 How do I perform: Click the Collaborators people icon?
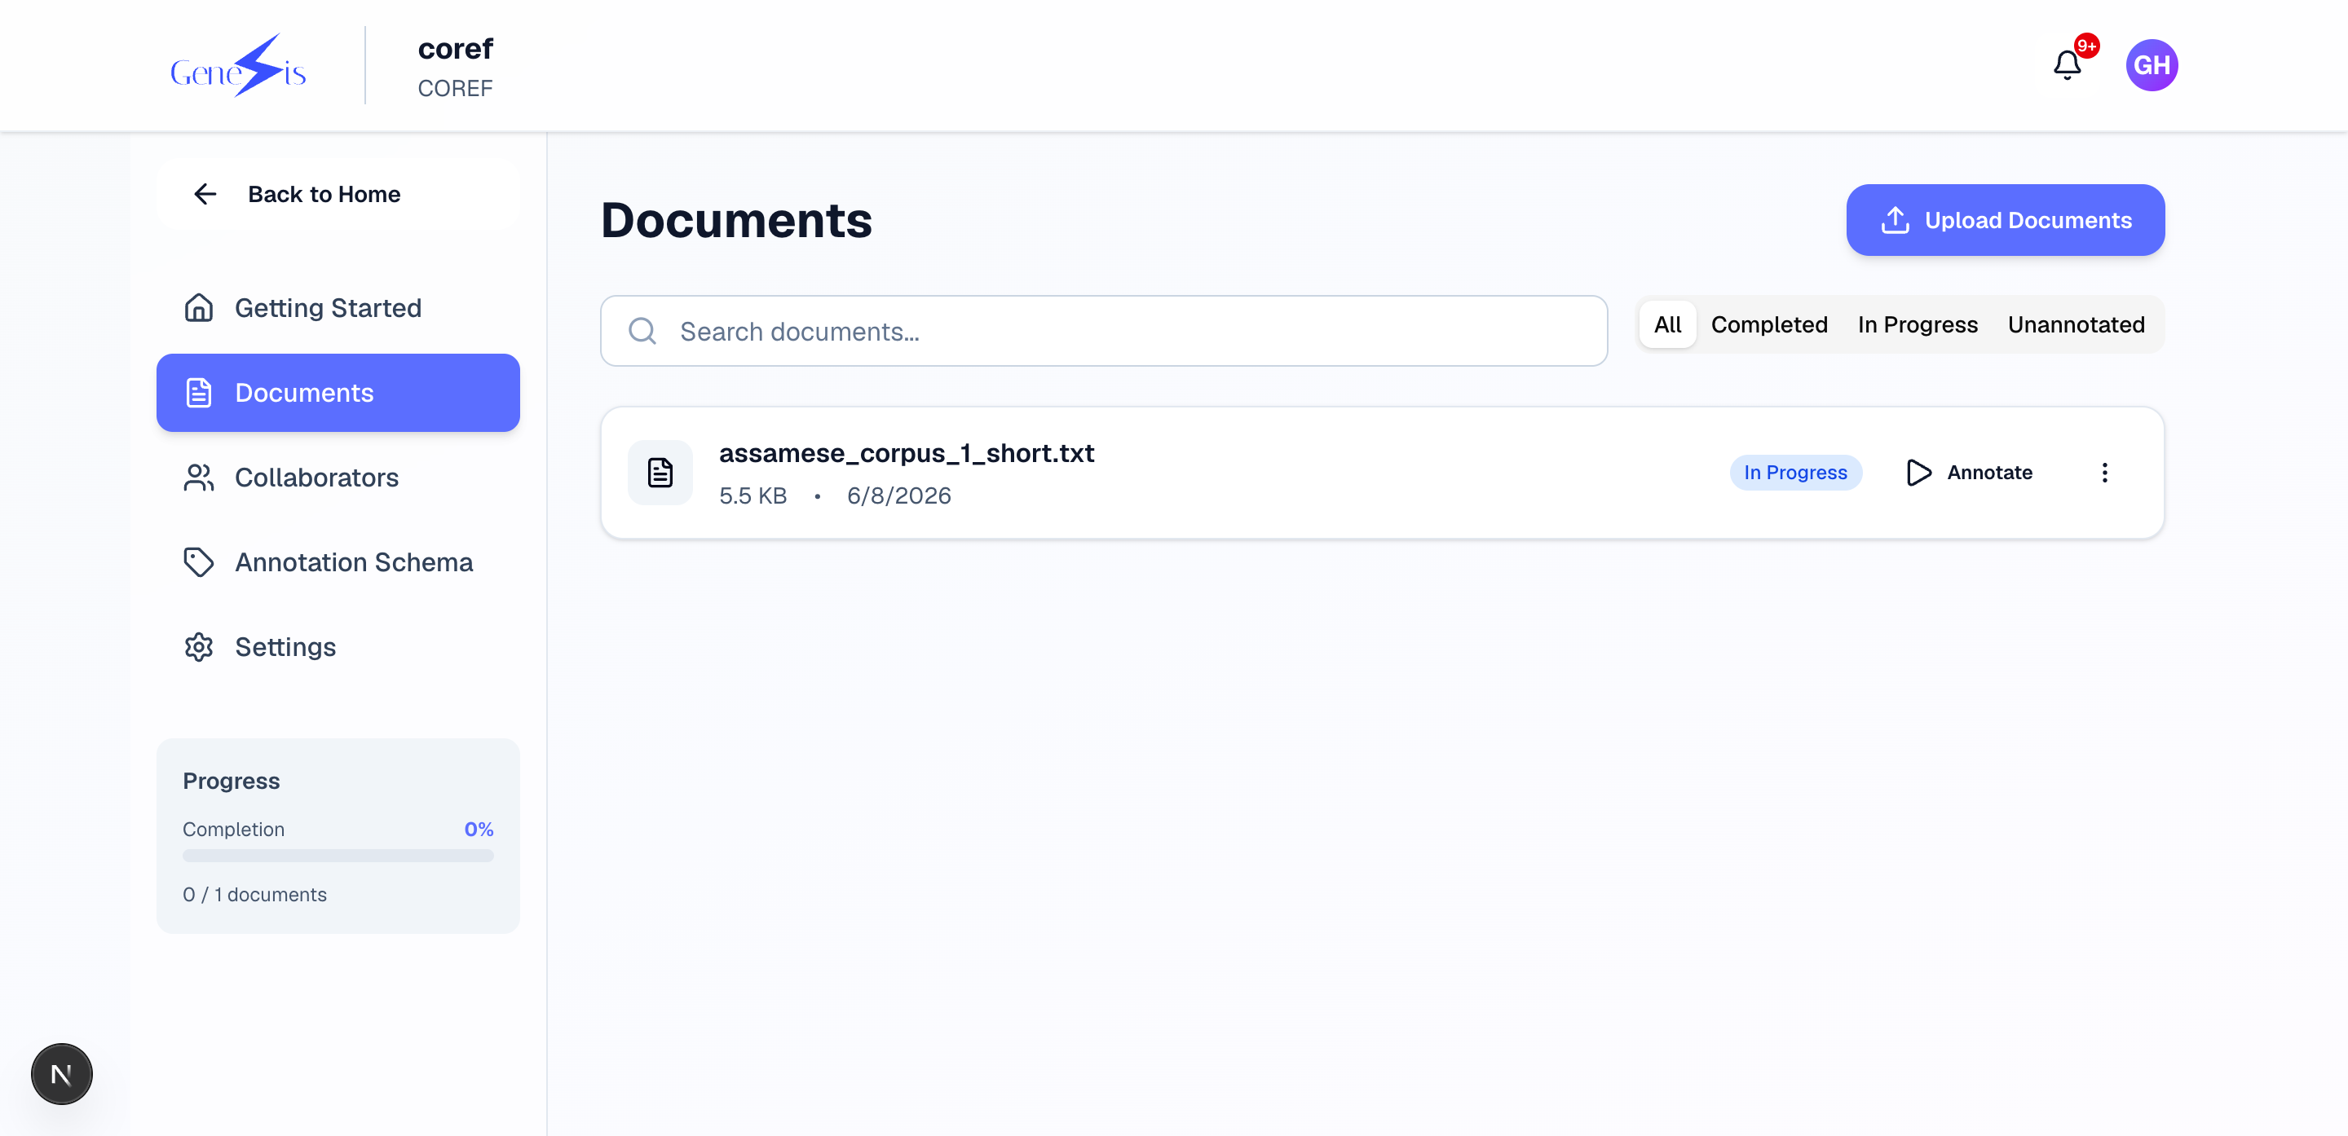pos(199,478)
